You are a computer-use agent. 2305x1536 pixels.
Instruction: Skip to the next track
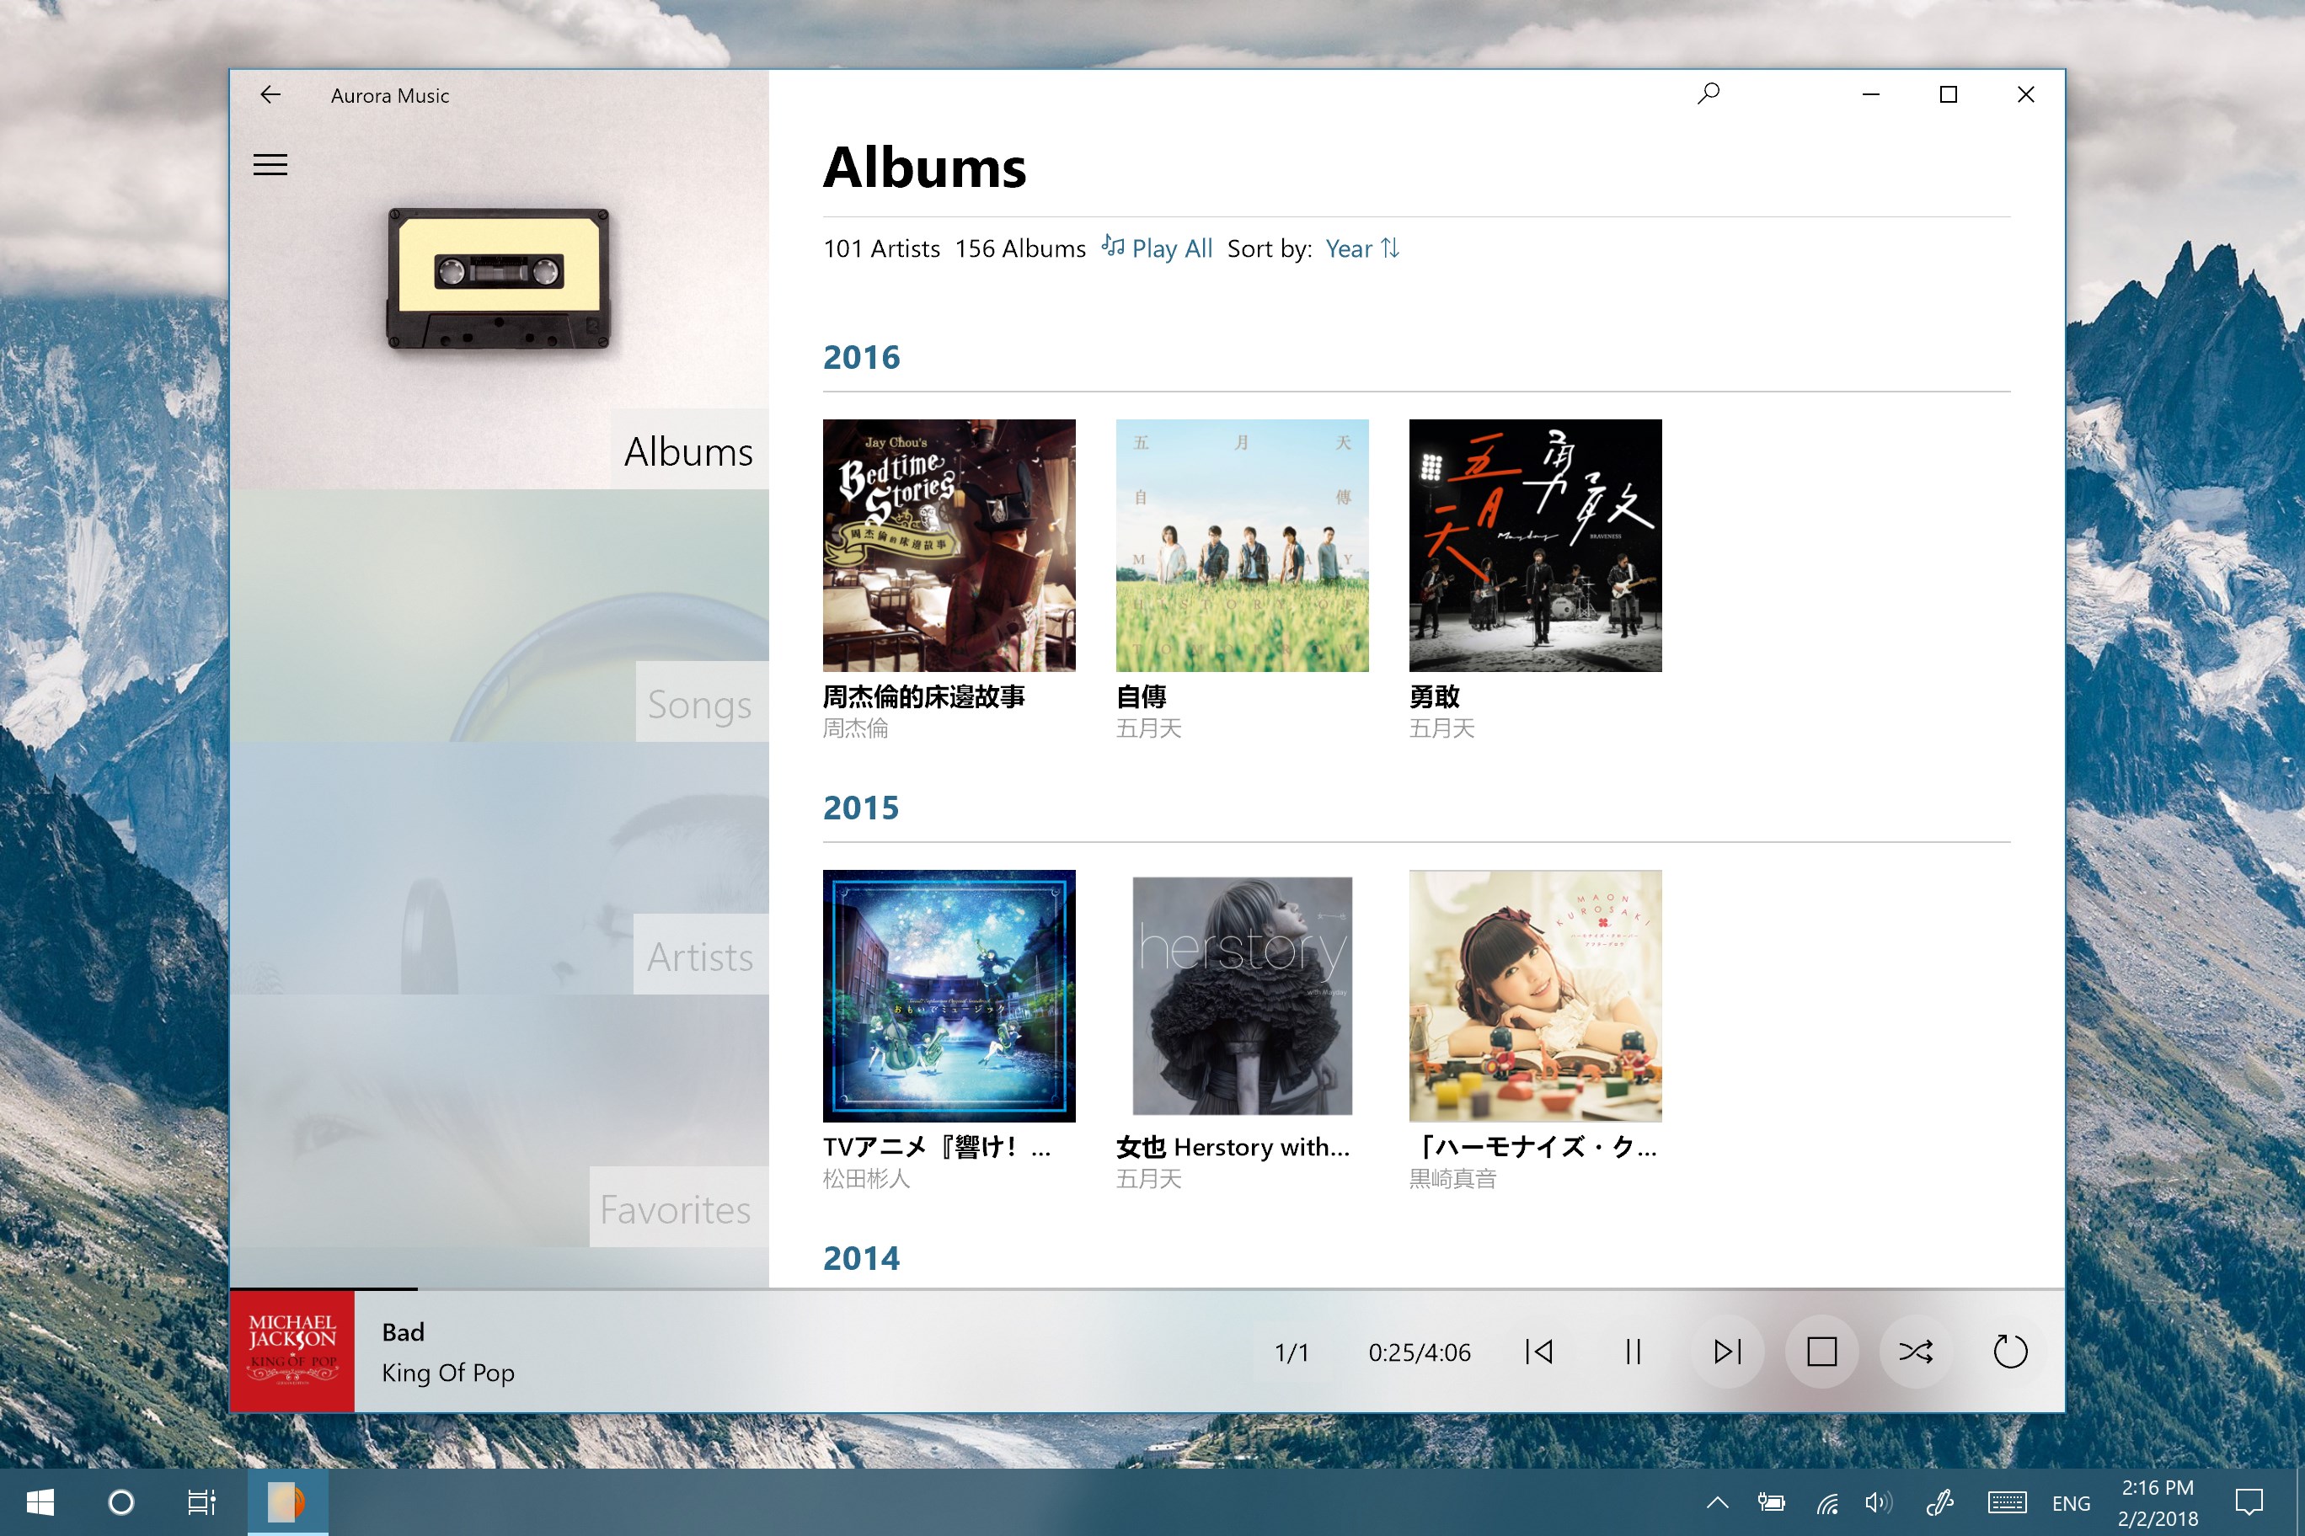click(x=1728, y=1352)
